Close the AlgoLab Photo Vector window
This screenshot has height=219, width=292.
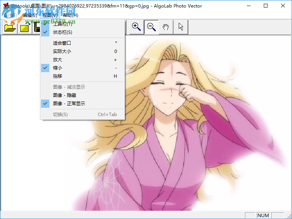point(283,6)
